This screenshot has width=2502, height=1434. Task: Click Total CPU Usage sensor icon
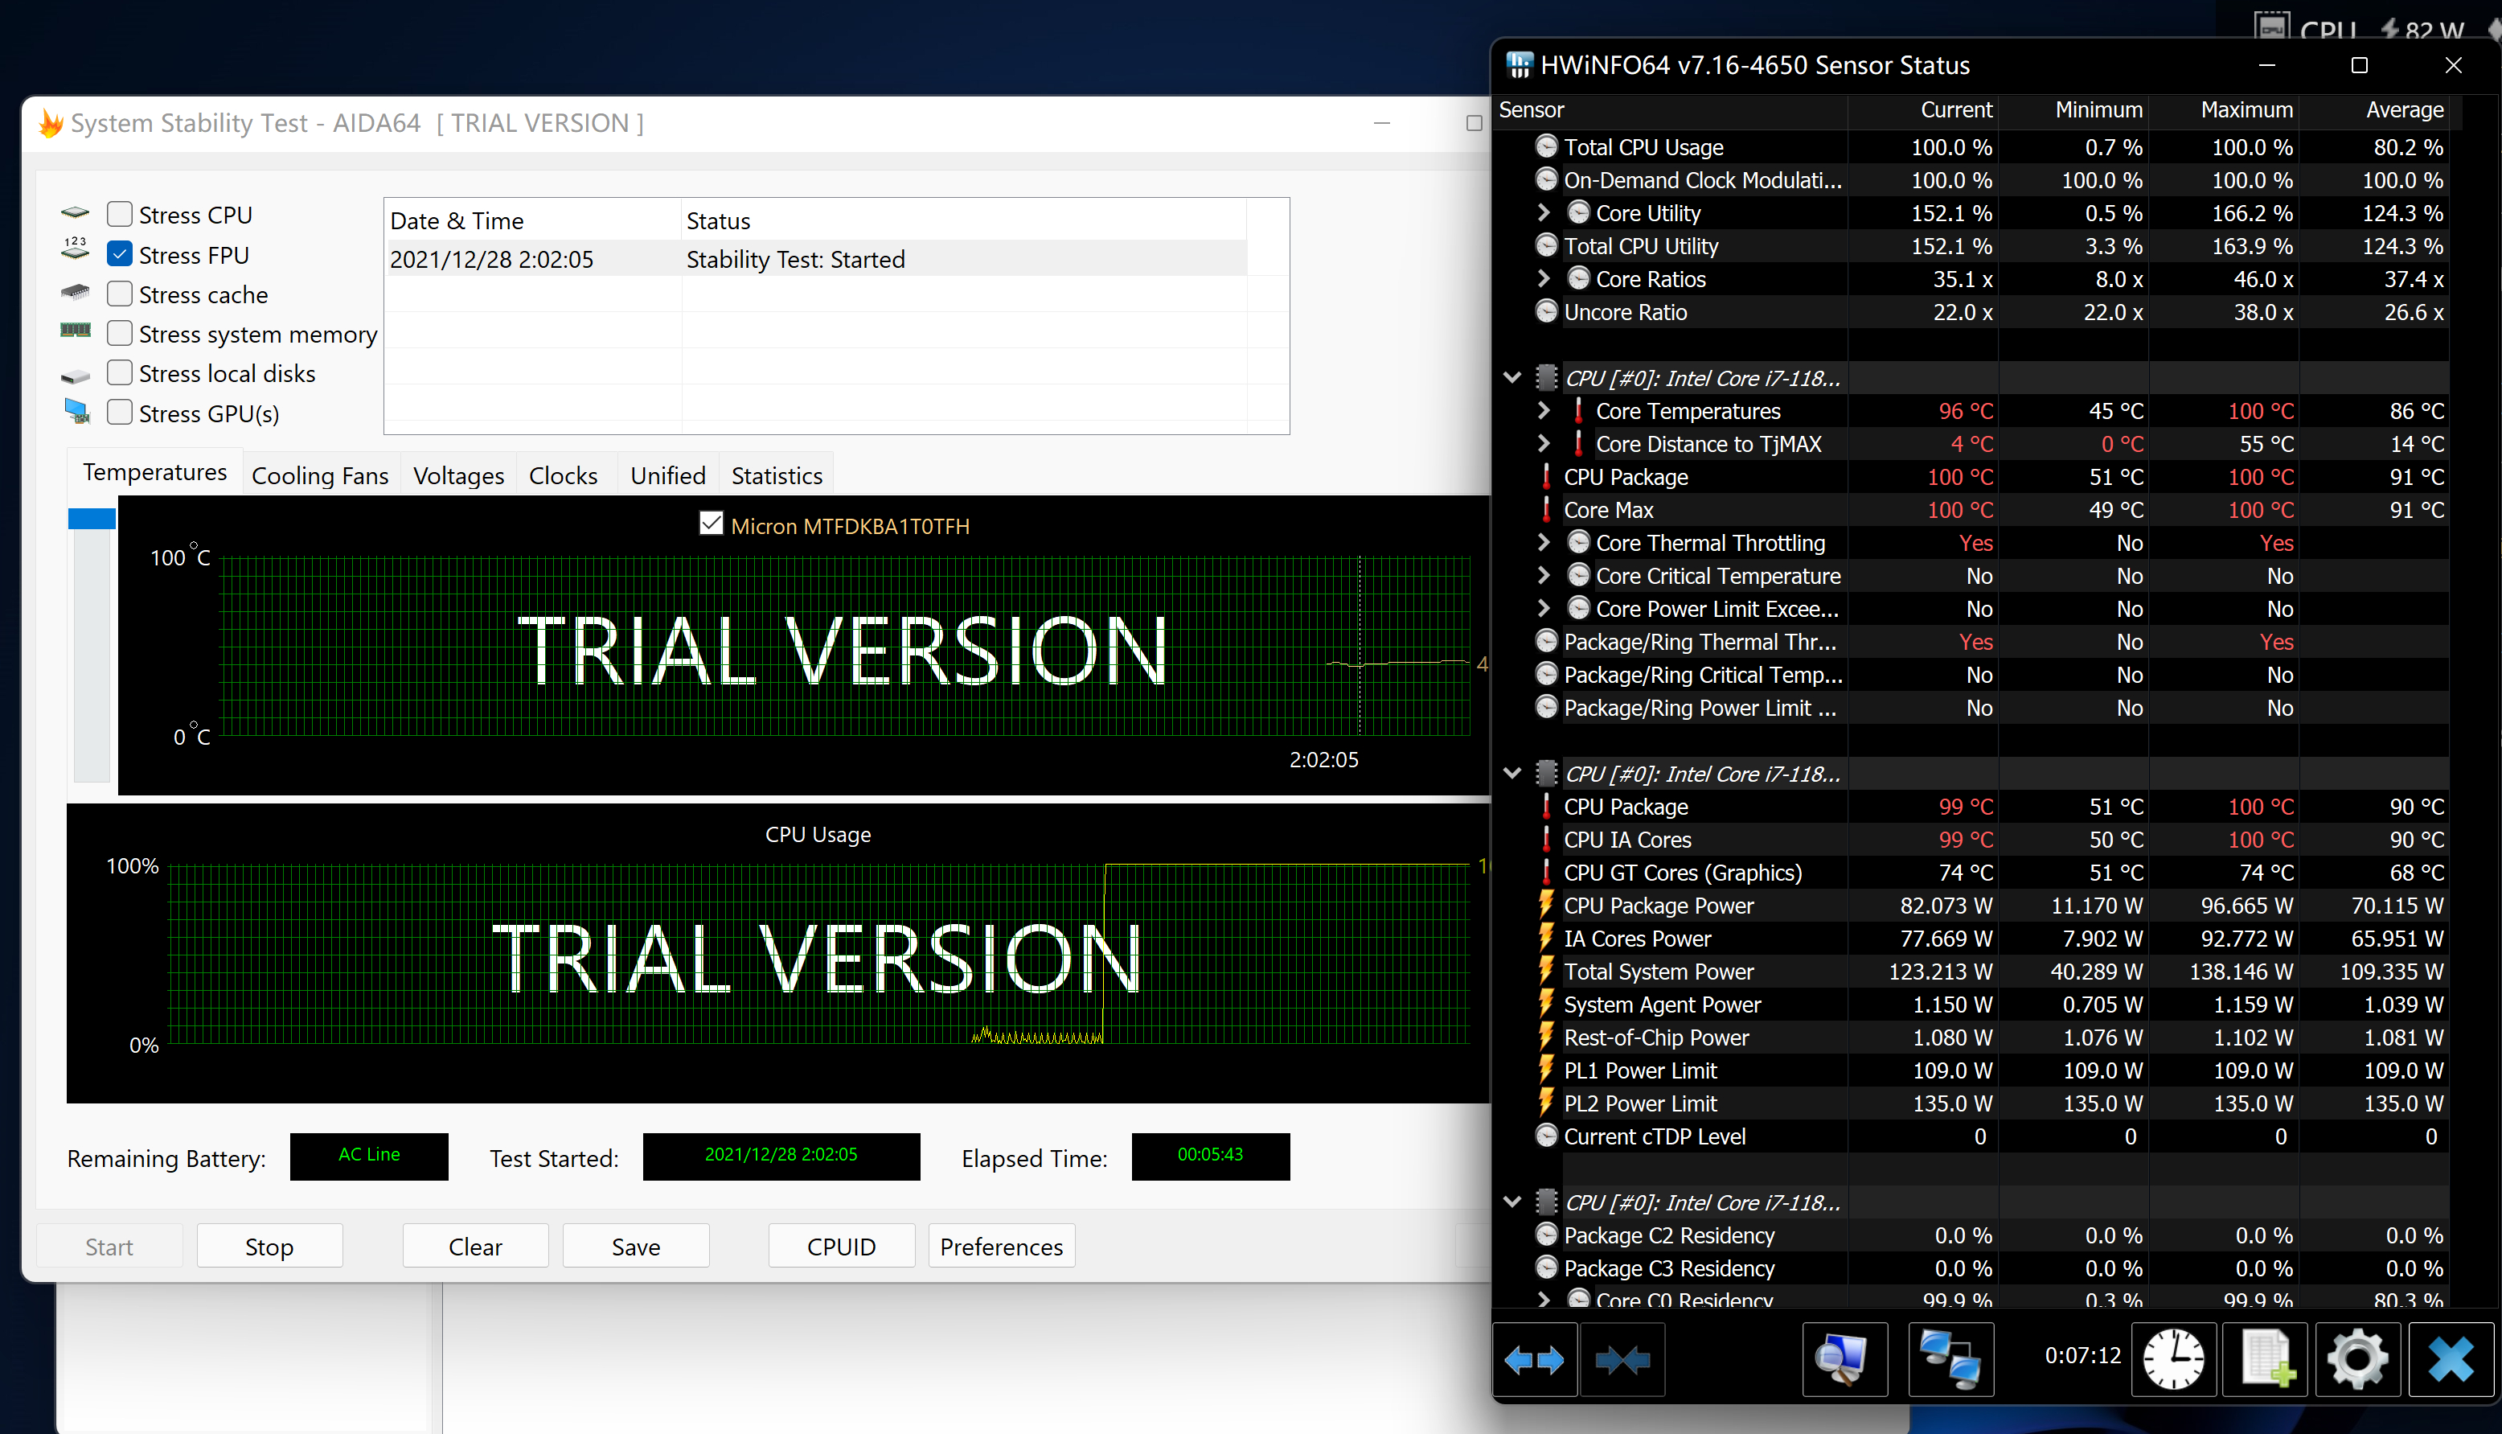click(x=1546, y=146)
